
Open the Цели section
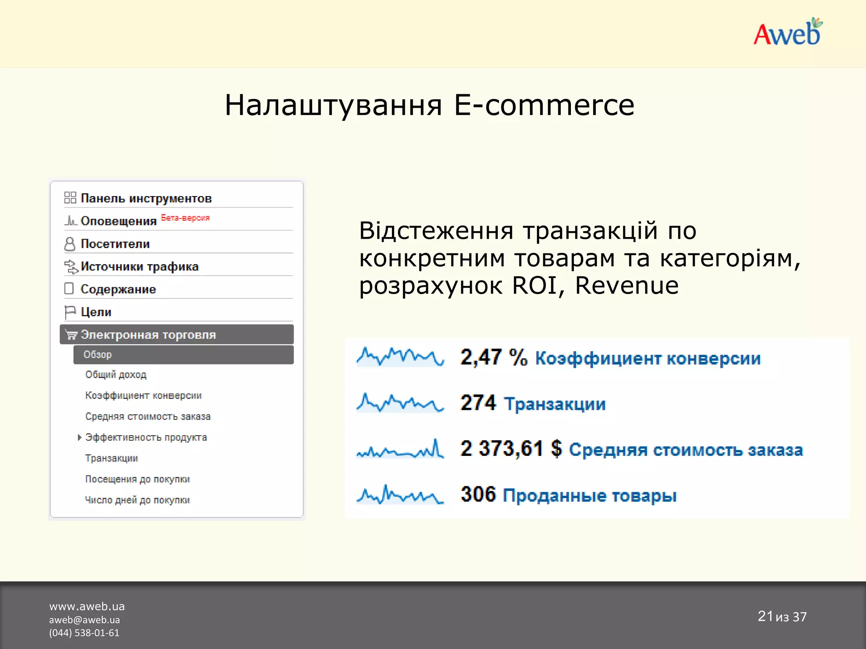tap(96, 312)
